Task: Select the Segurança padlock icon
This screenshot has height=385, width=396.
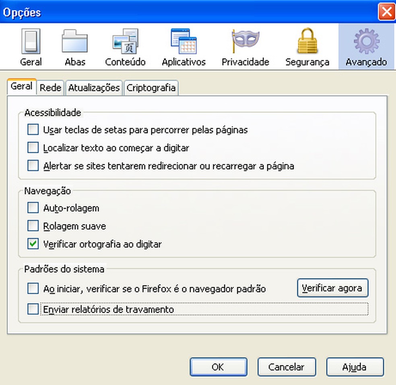Action: [307, 44]
